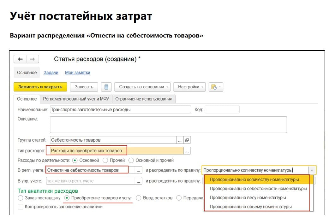Click ellipsis button for Группа статей field

[180, 140]
